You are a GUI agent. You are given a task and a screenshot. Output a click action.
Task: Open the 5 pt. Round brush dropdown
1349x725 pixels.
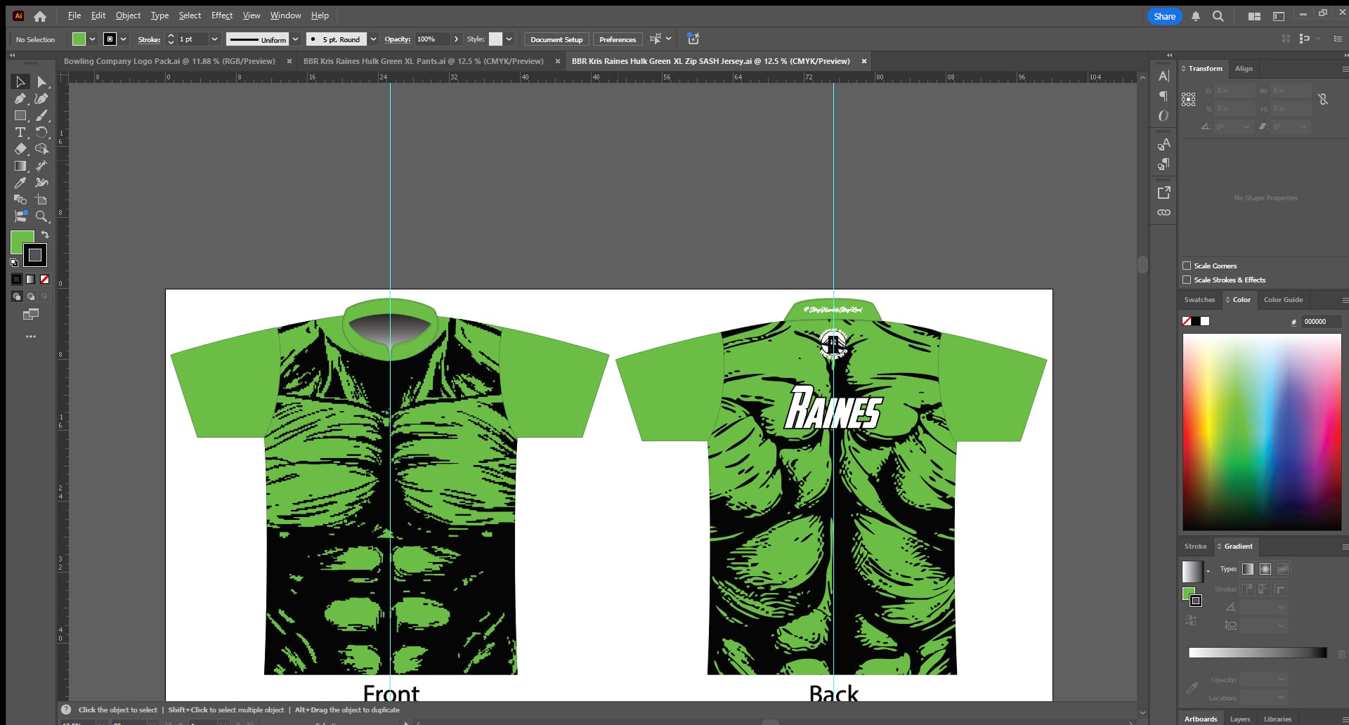tap(373, 39)
